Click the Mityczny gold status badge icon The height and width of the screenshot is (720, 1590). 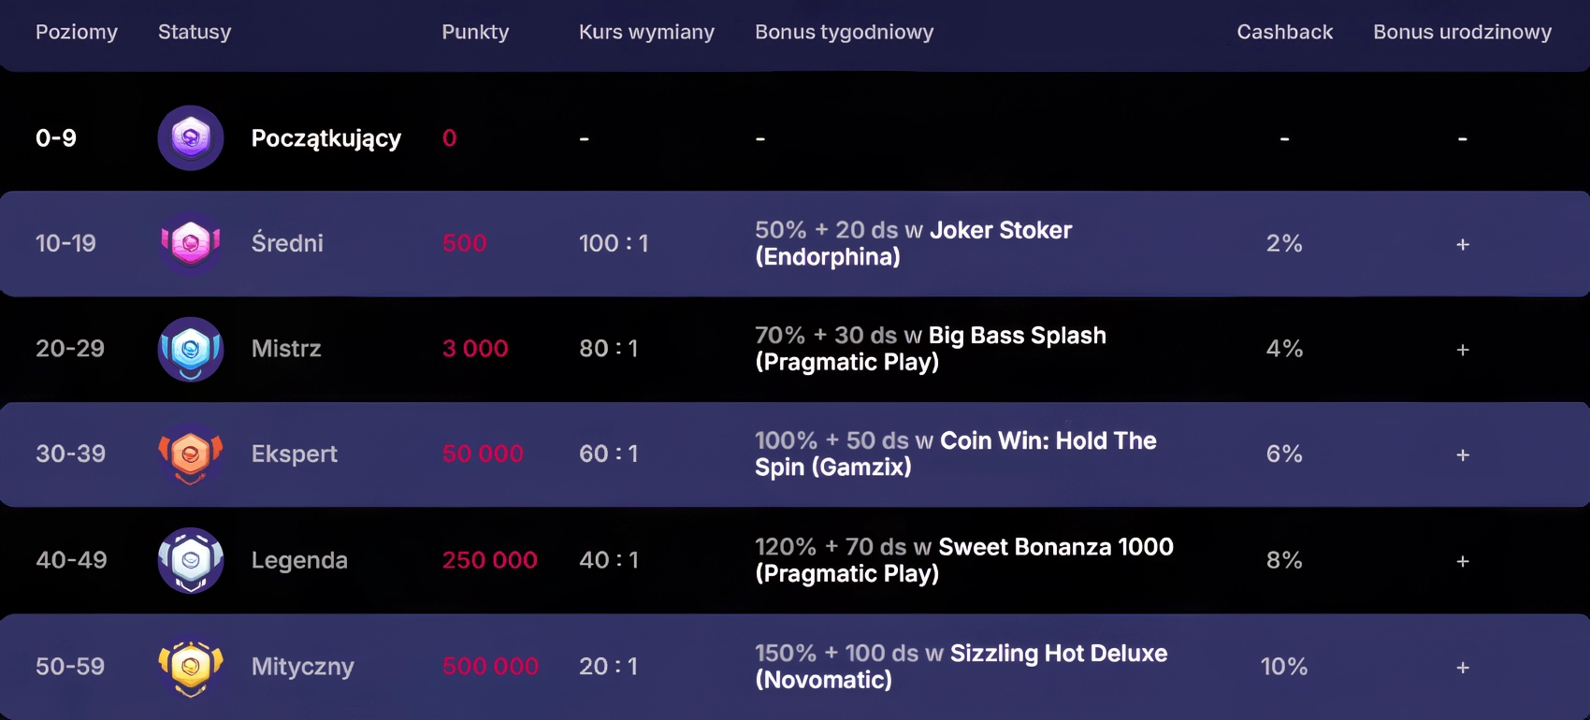point(191,667)
